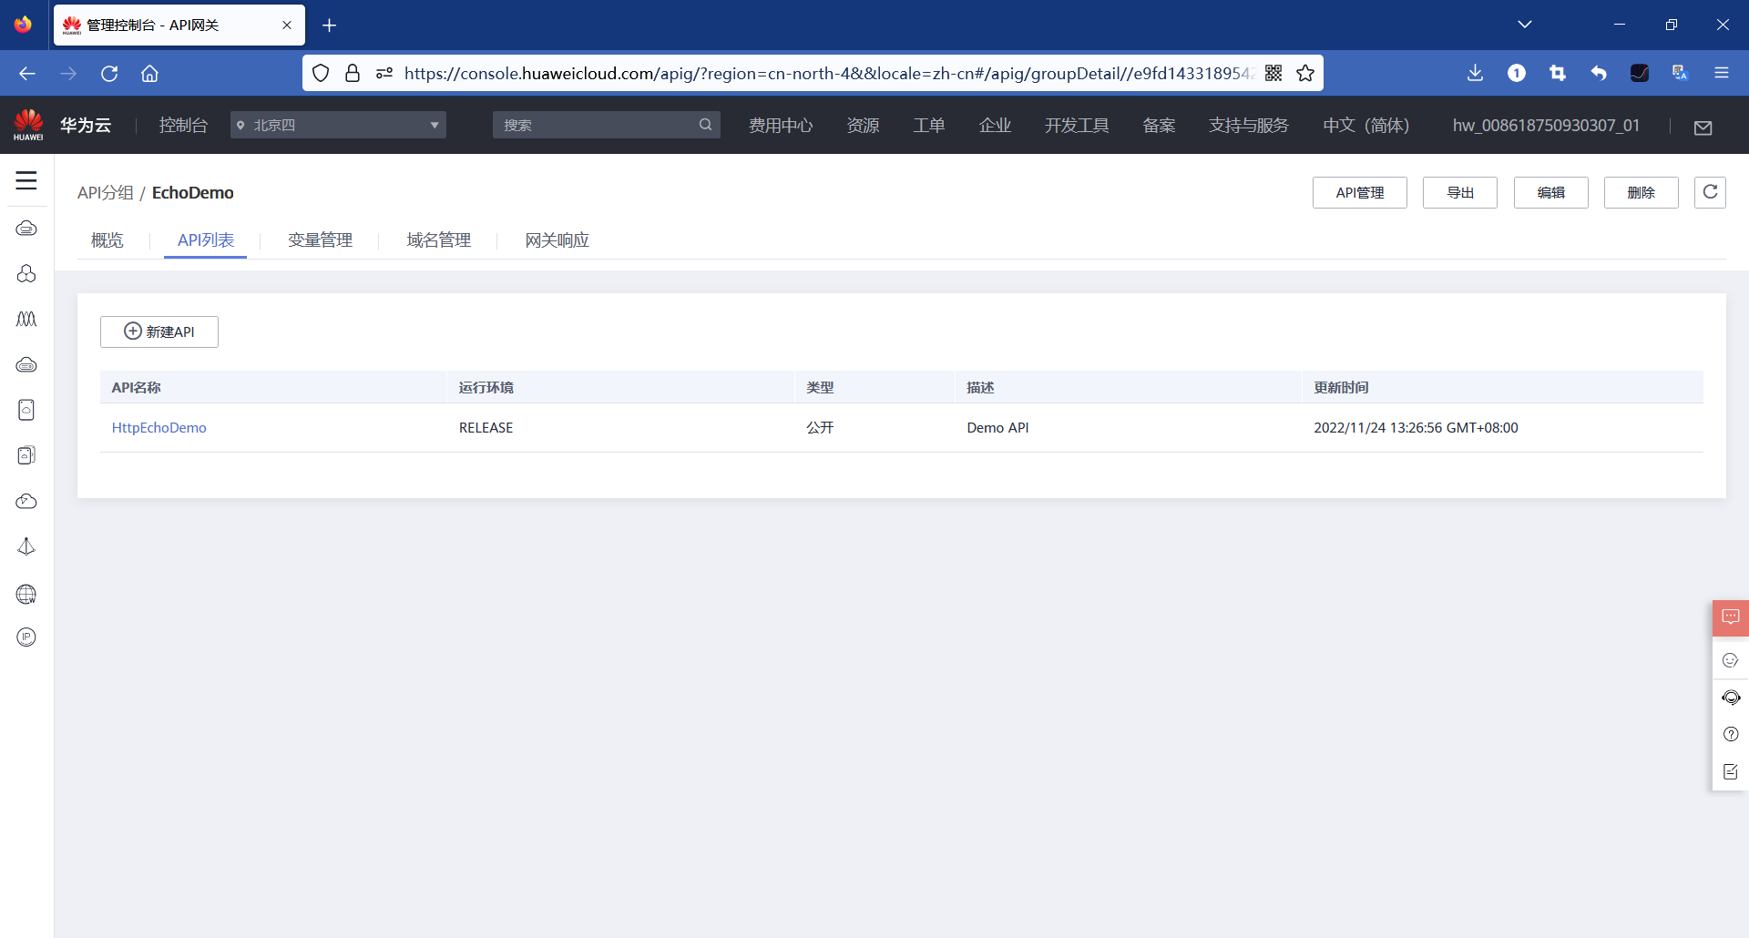Switch to the 概览 tab
1749x938 pixels.
point(107,240)
